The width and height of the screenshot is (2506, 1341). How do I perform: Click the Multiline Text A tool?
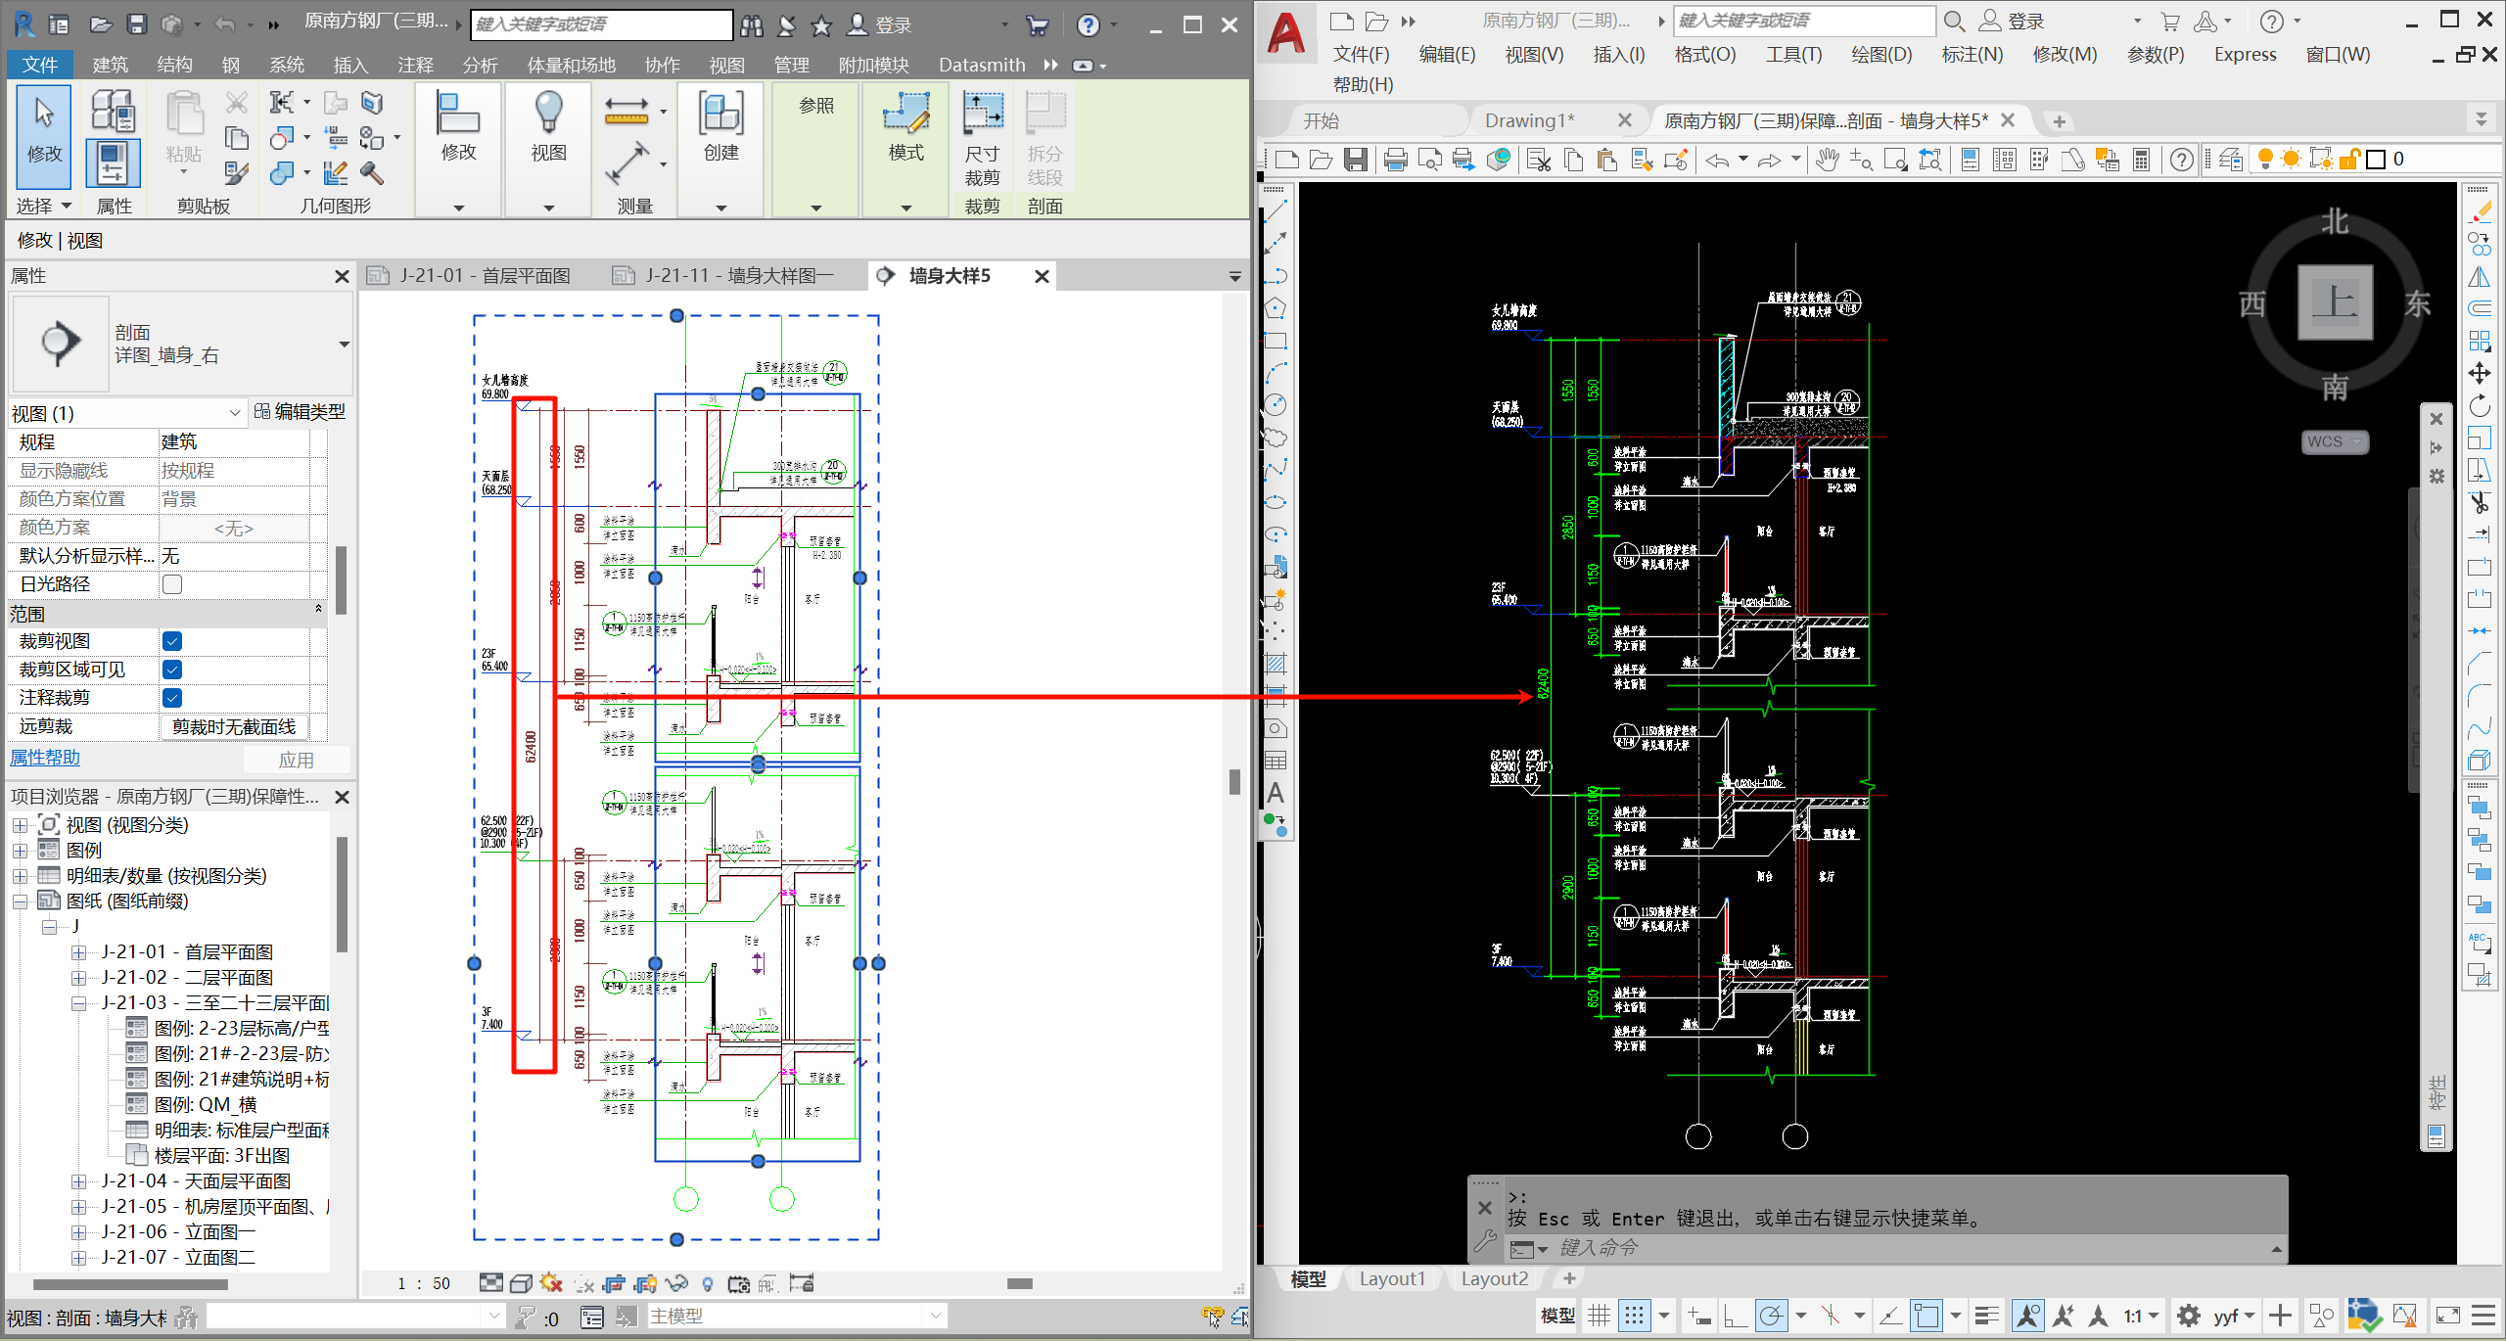[x=1276, y=794]
